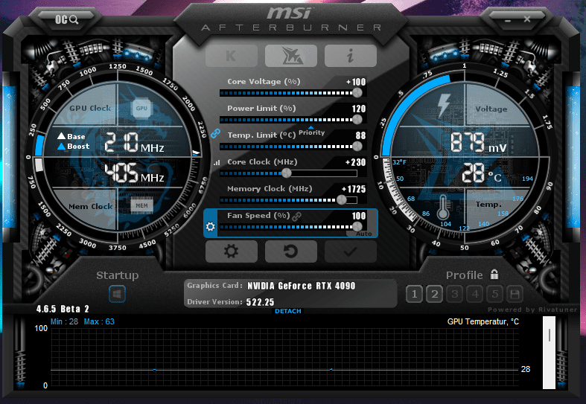
Task: Click the Base clock triangle legend
Action: point(71,136)
